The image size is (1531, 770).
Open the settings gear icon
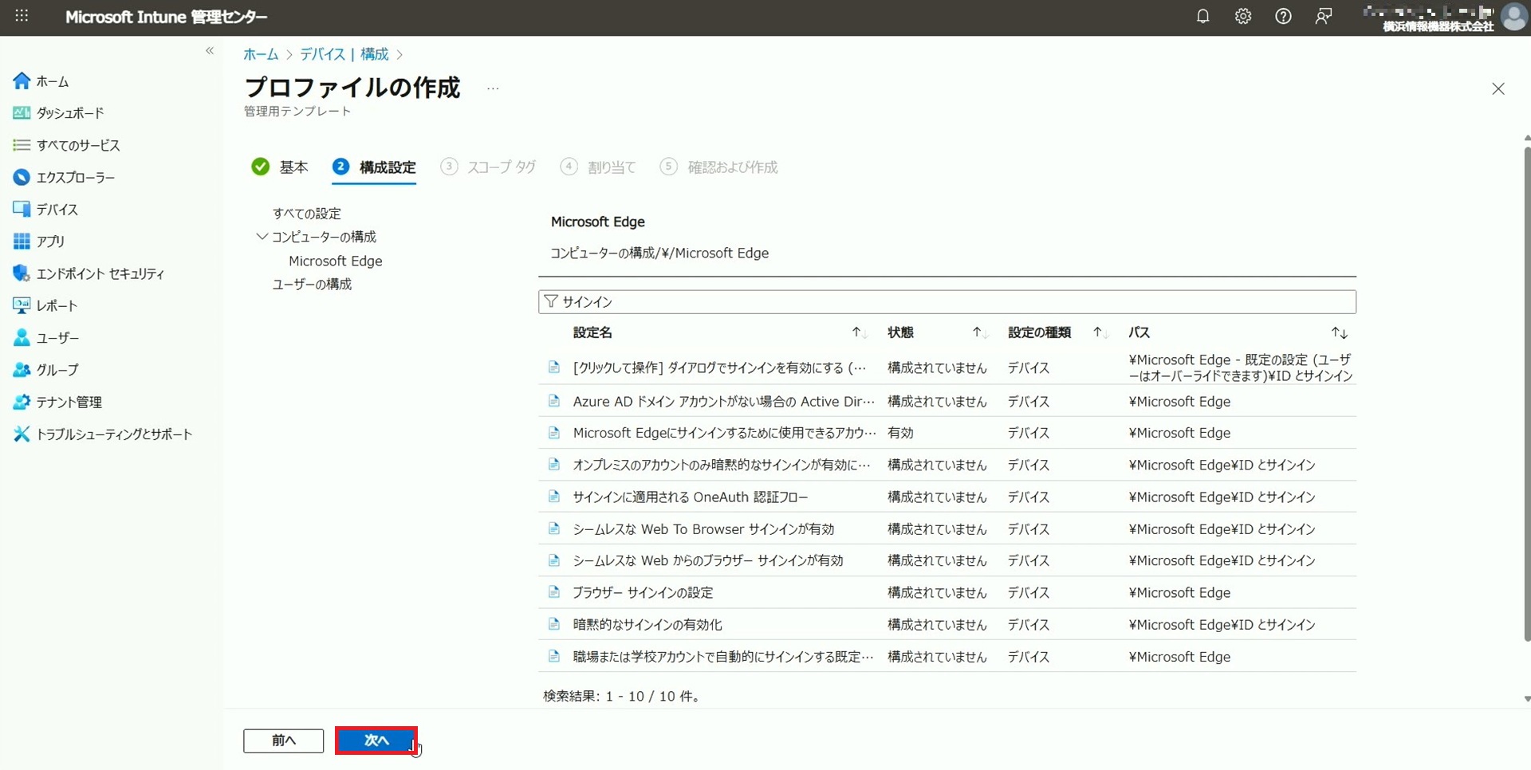pyautogui.click(x=1243, y=17)
